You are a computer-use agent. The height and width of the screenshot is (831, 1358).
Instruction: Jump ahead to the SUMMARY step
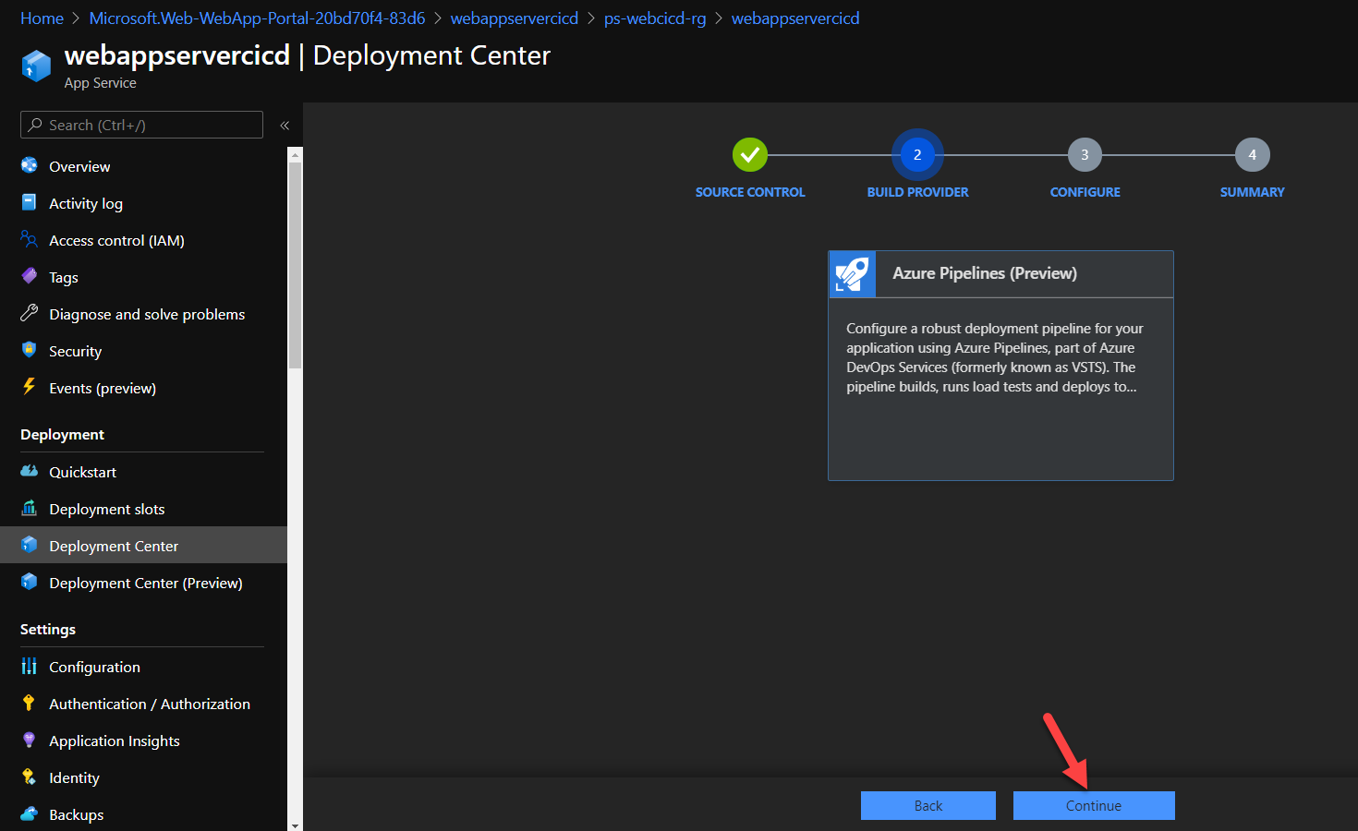[x=1252, y=154]
